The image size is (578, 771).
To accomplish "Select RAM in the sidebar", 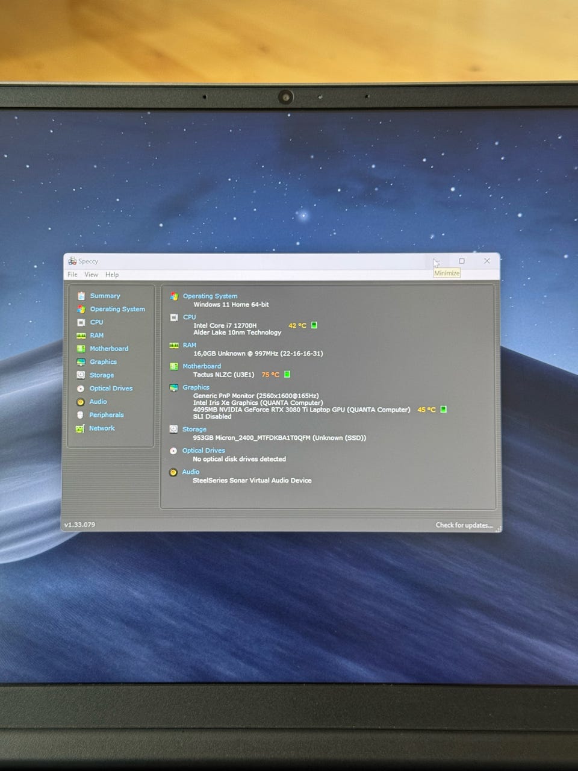I will 96,336.
